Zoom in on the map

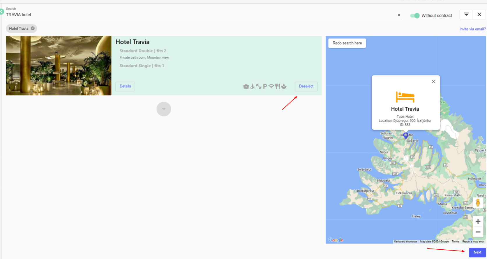tap(478, 221)
